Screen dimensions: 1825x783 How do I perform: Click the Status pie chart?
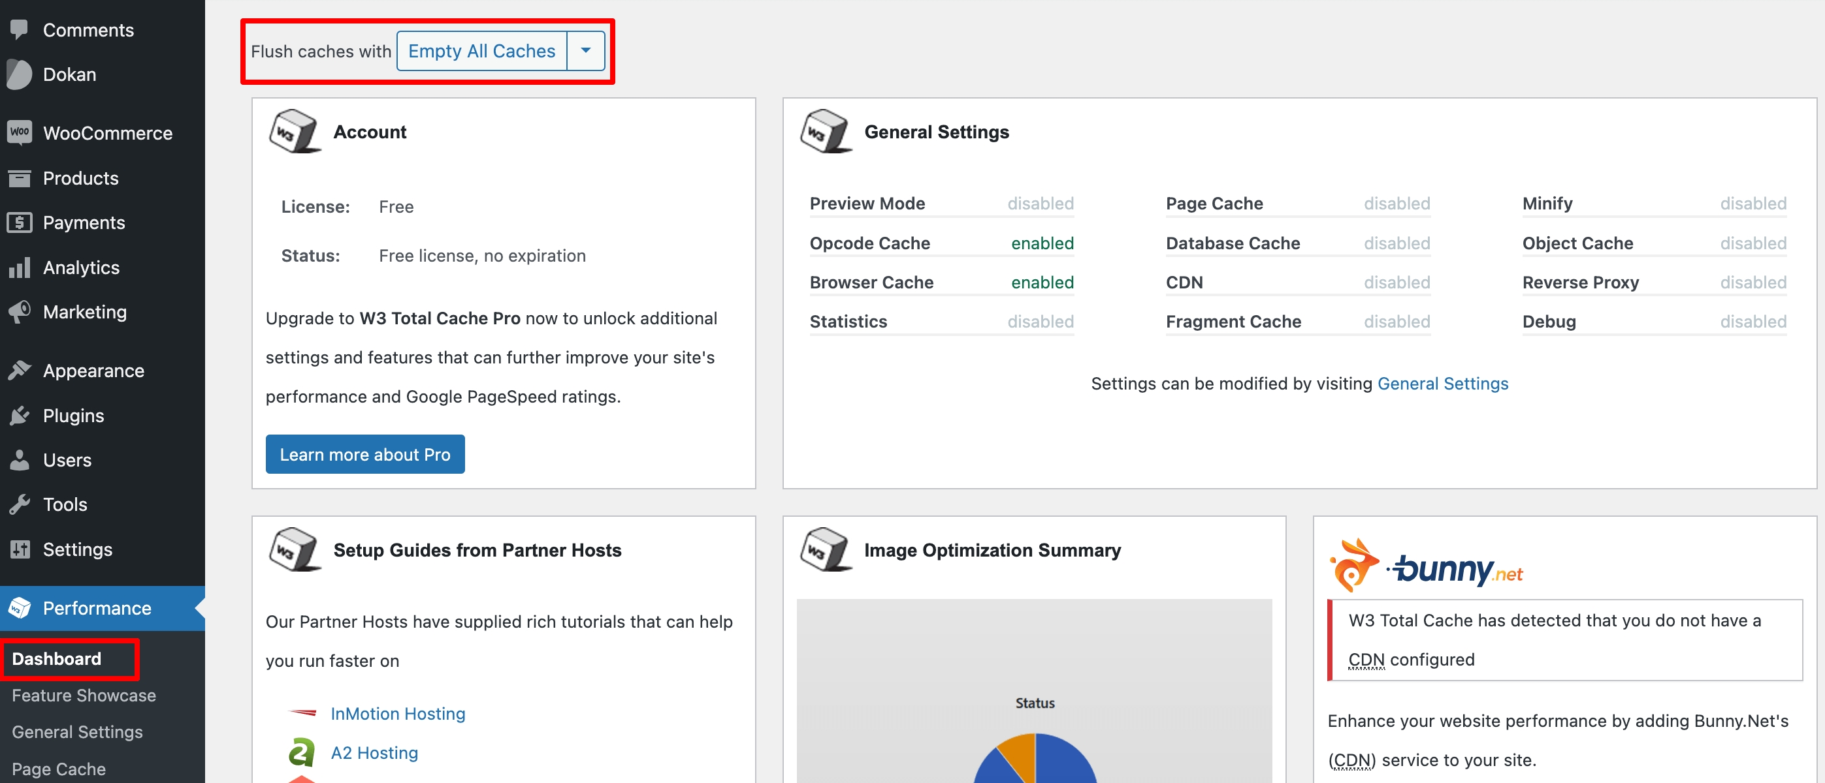[1035, 758]
